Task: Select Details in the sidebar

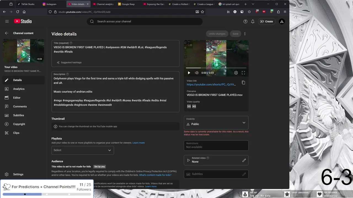Action: click(23, 80)
